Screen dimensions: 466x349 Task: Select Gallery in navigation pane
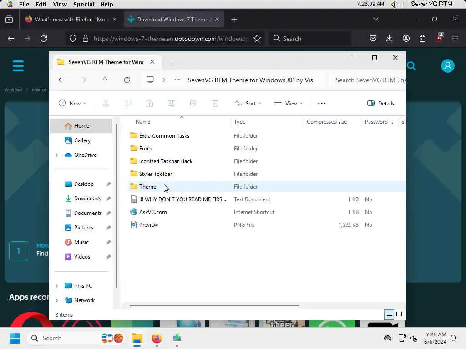pyautogui.click(x=82, y=140)
